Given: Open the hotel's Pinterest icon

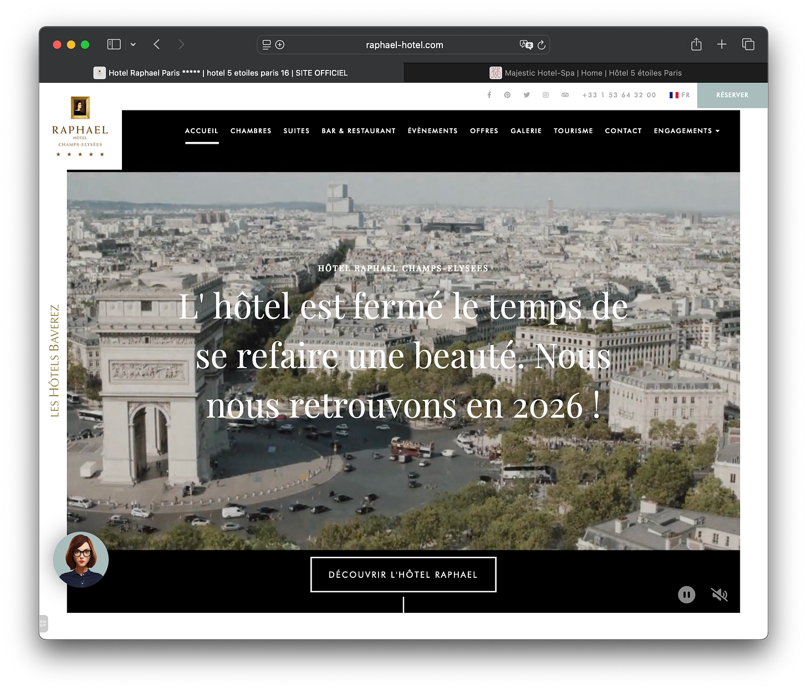Looking at the screenshot, I should [507, 95].
